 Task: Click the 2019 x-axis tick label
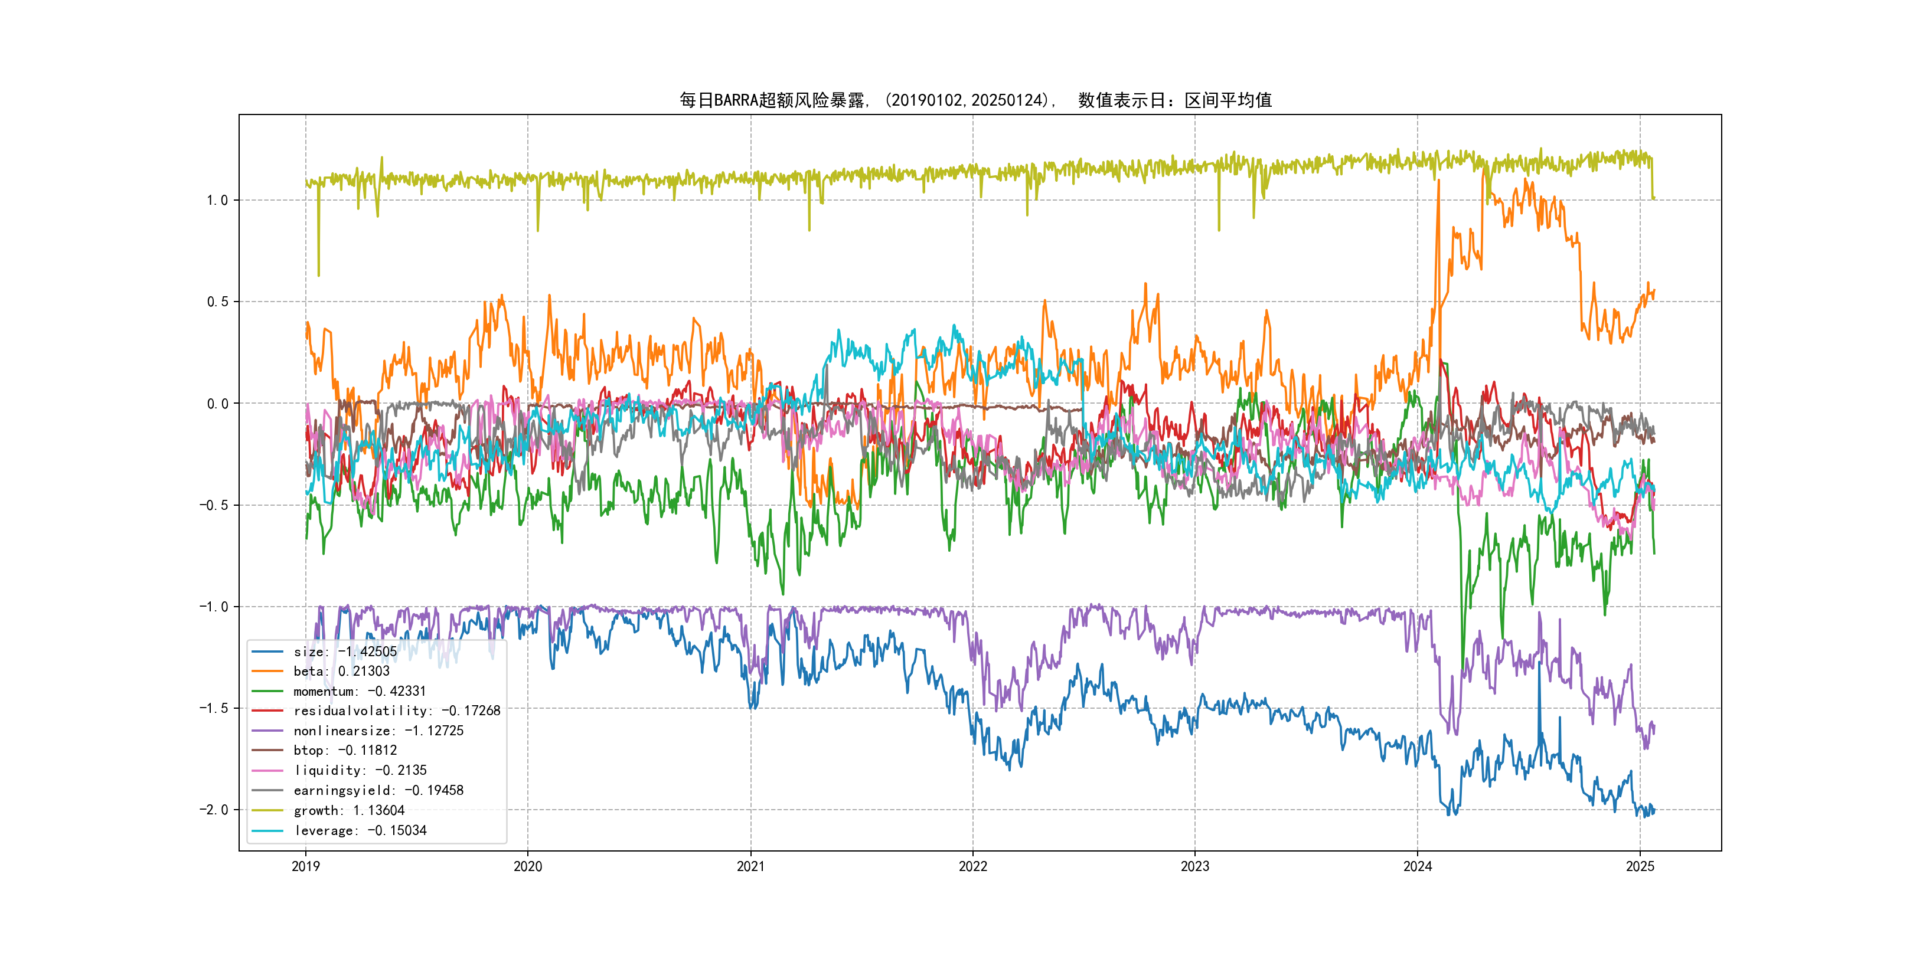pos(305,866)
